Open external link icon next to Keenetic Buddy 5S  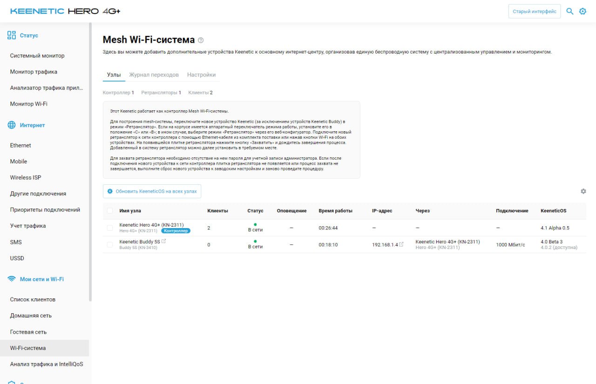pos(163,241)
